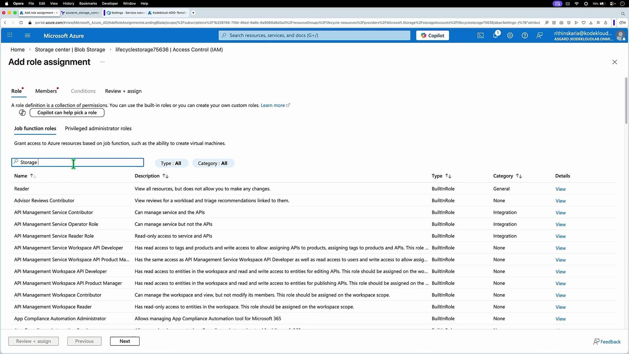
Task: Open Storage center | Blob Storage breadcrumb
Action: (70, 49)
